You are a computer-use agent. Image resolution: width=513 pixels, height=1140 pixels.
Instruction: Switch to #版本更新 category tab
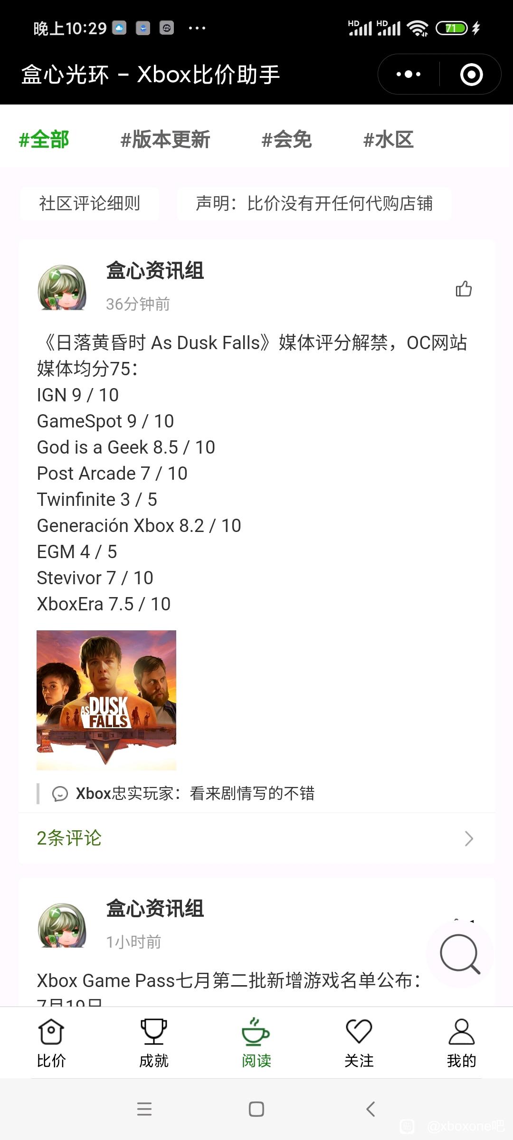(165, 140)
